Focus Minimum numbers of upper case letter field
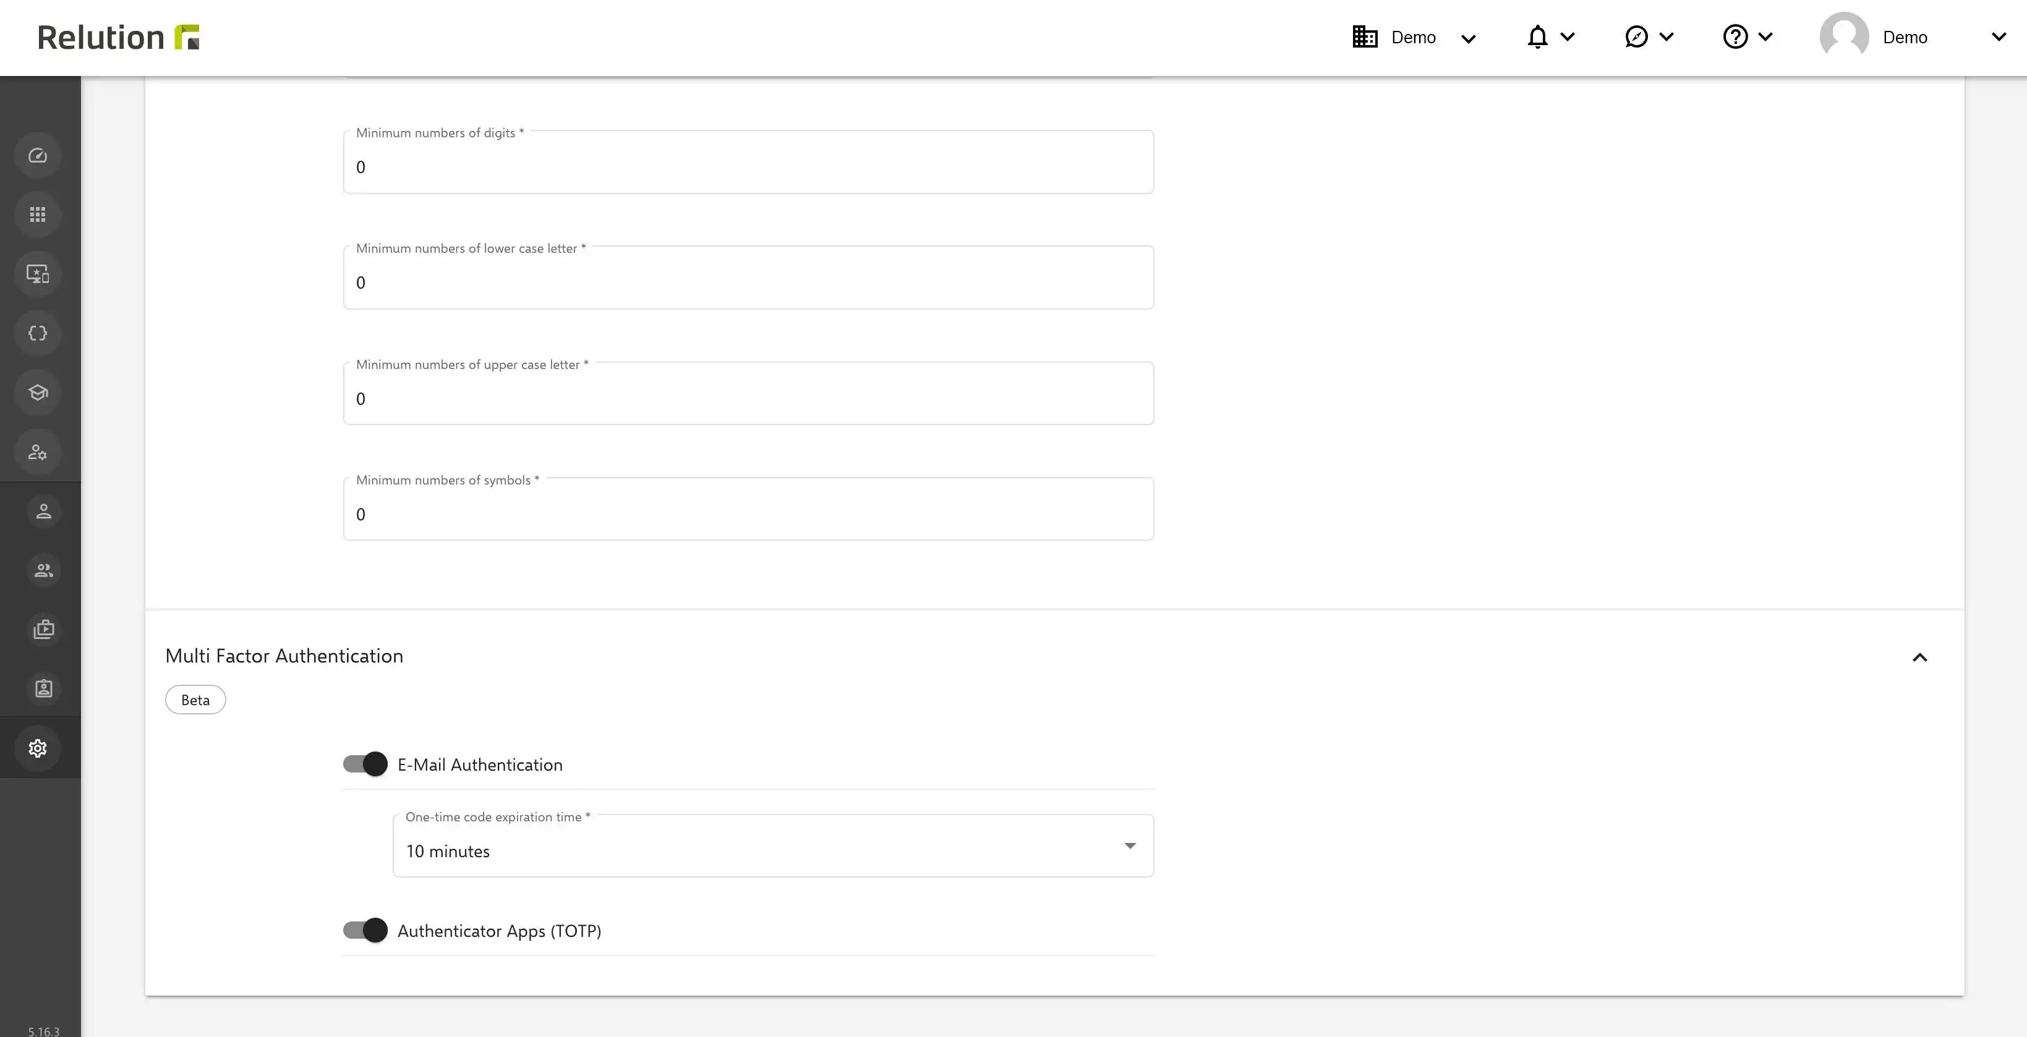This screenshot has height=1037, width=2027. click(x=748, y=393)
